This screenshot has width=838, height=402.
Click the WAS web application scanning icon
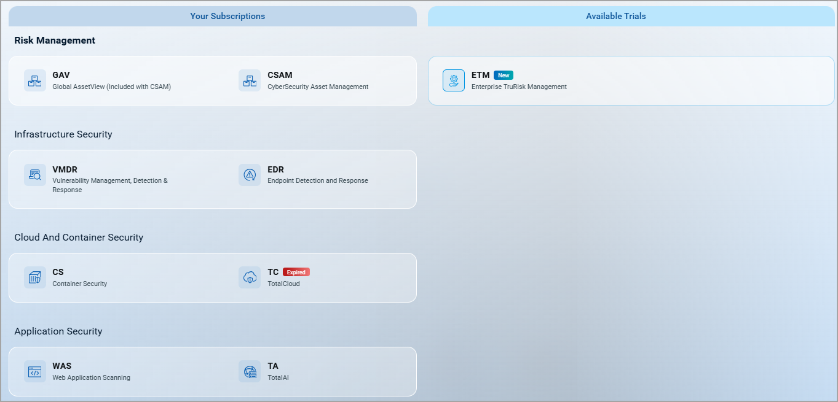click(35, 371)
